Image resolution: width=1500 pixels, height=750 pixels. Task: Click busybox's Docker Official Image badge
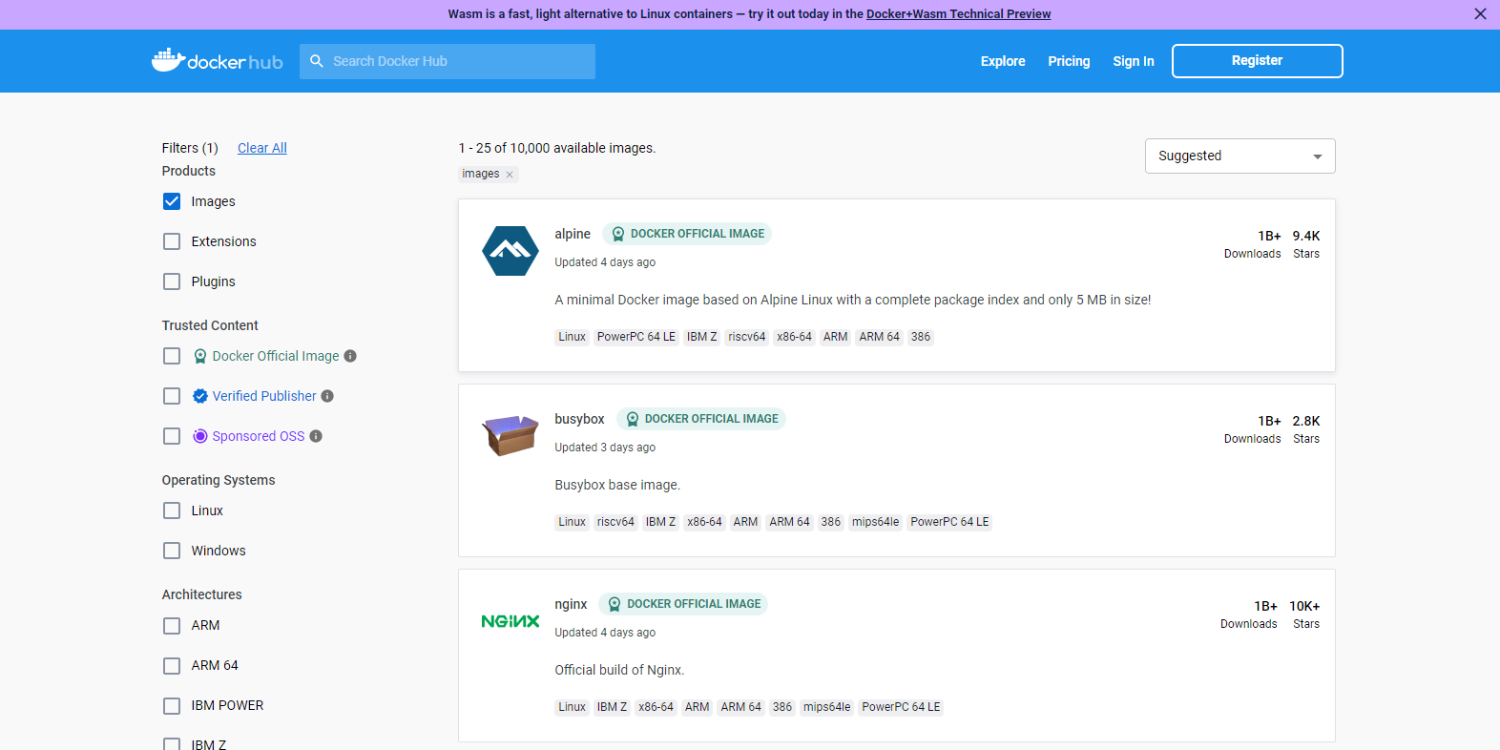701,419
